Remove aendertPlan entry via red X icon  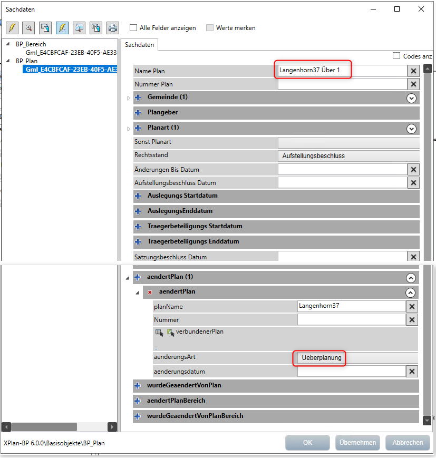click(150, 292)
